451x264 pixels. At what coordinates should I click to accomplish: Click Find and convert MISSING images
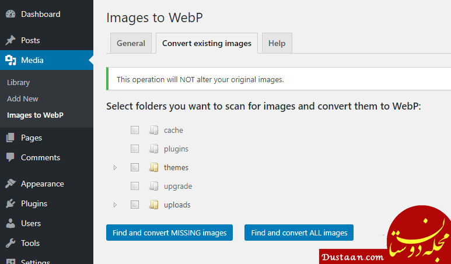(169, 233)
